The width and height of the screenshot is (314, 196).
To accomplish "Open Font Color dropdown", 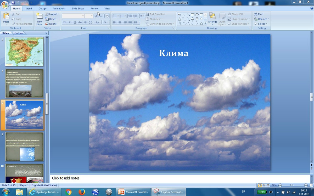I will tap(106, 22).
